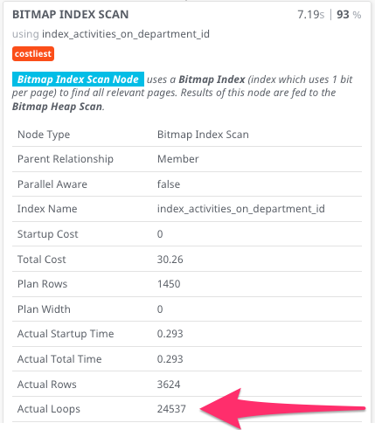Viewport: 375px width, 430px height.
Task: Click the Actual Rows value 3624
Action: click(x=169, y=385)
